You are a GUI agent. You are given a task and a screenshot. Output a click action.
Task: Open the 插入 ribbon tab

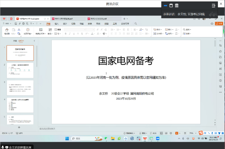[57, 23]
